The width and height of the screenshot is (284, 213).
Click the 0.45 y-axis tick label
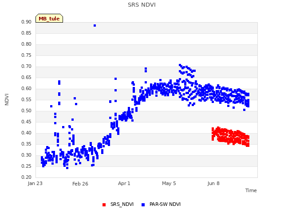(26, 122)
